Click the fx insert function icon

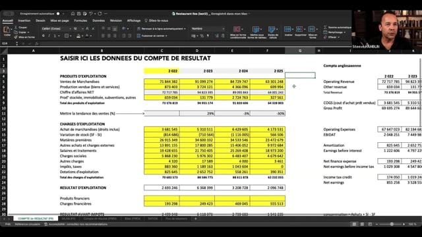[x=37, y=43]
